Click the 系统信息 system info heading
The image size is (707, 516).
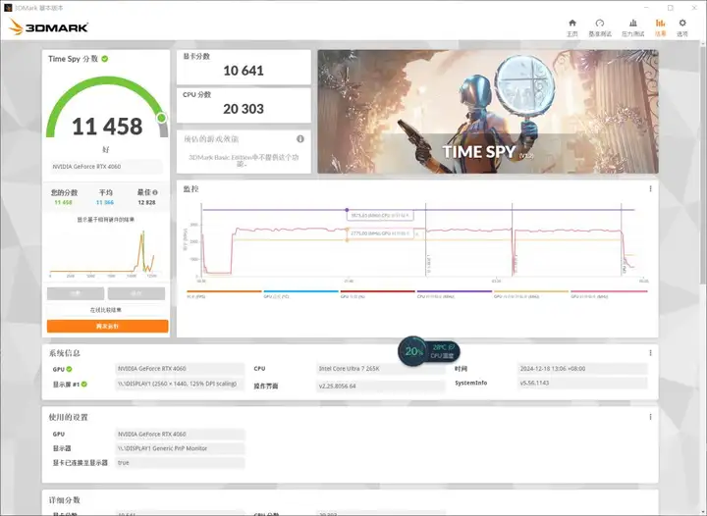coord(65,353)
